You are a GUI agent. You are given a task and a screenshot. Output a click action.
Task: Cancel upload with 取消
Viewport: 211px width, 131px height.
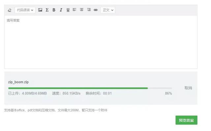(188, 88)
